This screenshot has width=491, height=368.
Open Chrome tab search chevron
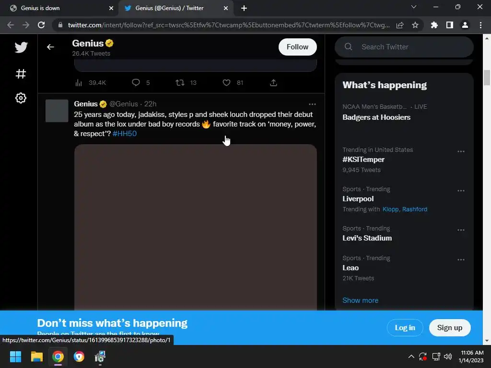tap(414, 7)
